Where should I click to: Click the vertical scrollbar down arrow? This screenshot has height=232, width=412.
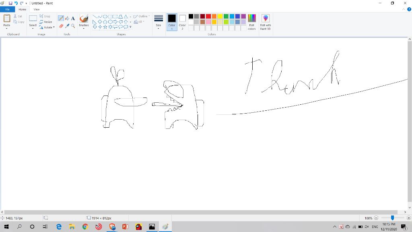tap(410, 207)
